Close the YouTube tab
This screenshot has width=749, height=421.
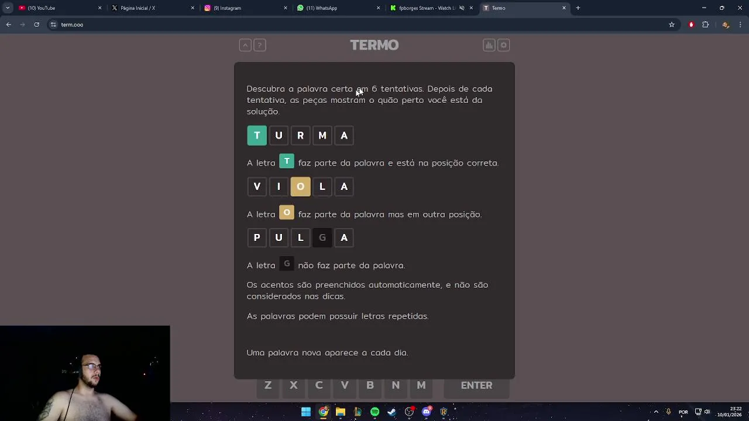point(99,8)
